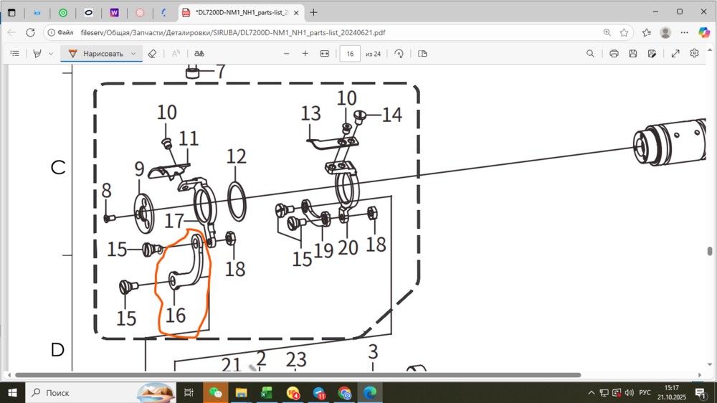The image size is (717, 403).
Task: Enter full screen mode for the PDF
Action: (x=675, y=54)
